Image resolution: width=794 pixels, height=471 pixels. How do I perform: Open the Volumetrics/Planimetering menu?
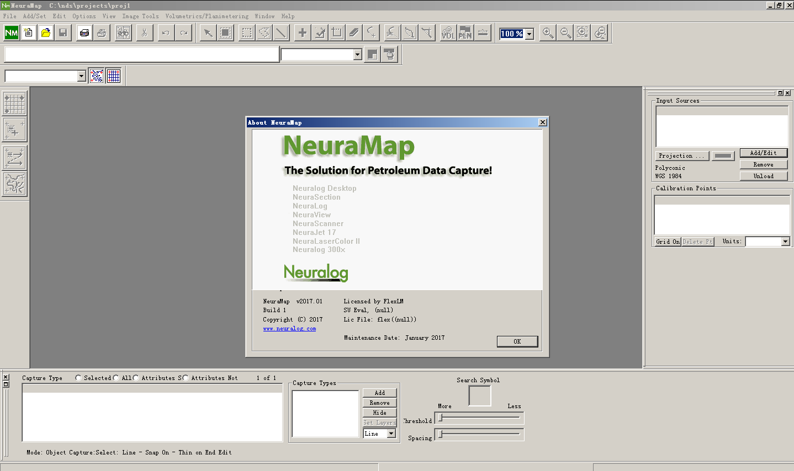tap(207, 16)
